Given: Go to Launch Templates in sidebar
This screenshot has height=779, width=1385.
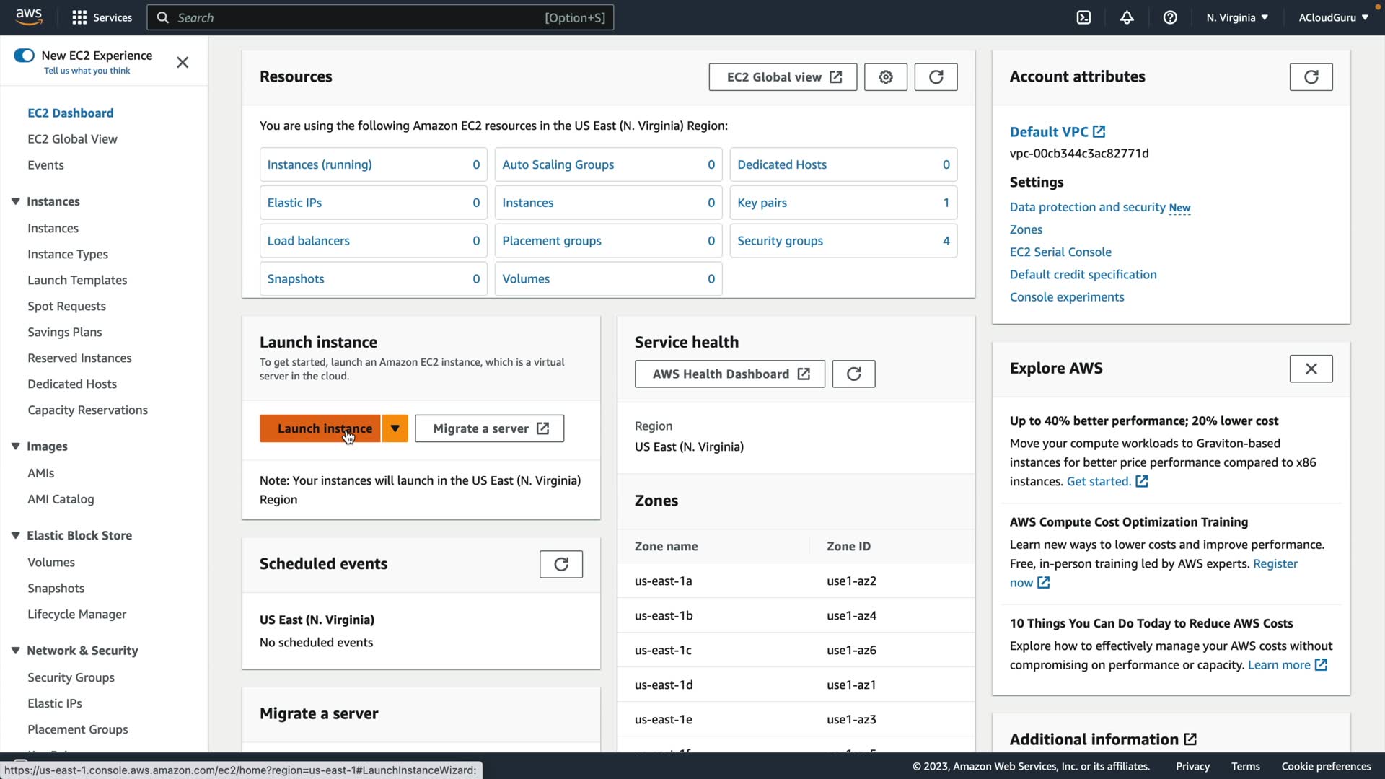Looking at the screenshot, I should click(77, 280).
